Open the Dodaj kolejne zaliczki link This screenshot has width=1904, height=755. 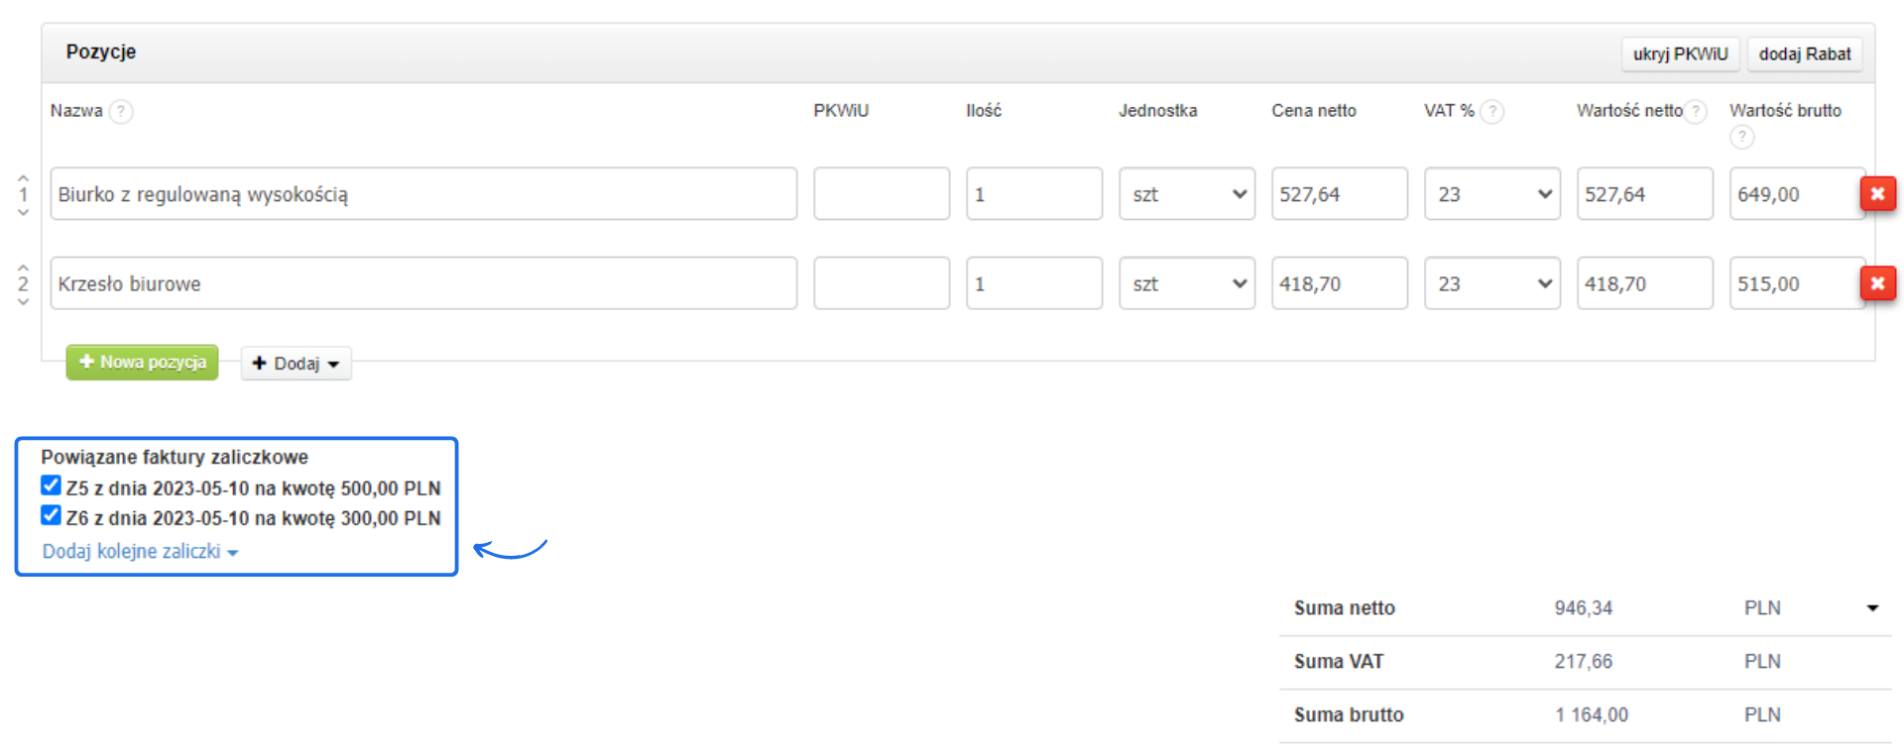(139, 552)
